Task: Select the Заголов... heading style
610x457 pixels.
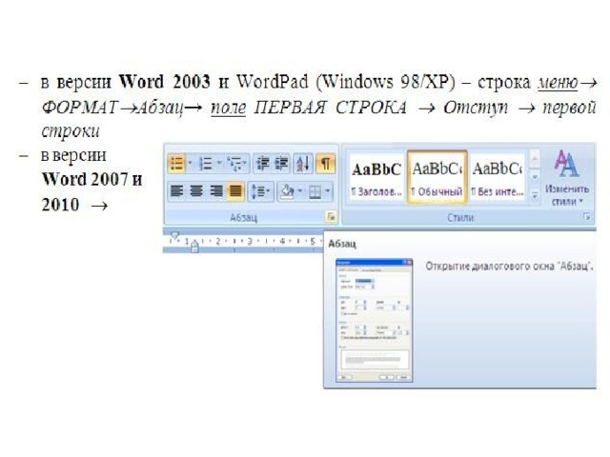Action: [x=376, y=177]
